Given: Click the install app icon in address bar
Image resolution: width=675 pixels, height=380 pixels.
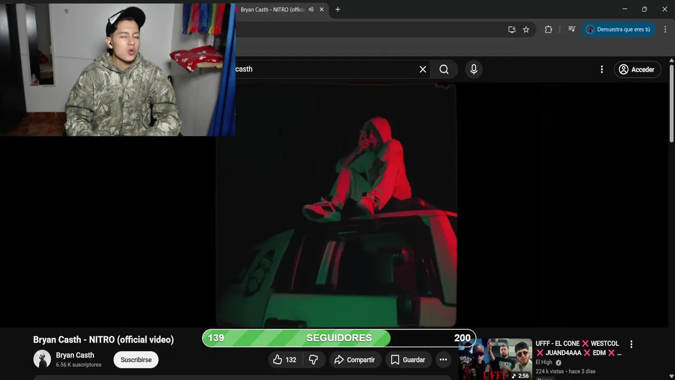Looking at the screenshot, I should click(x=512, y=30).
